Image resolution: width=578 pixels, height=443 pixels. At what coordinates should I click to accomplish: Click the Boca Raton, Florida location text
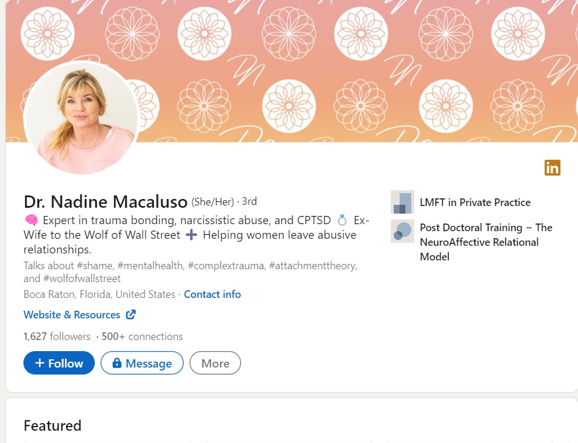(99, 294)
